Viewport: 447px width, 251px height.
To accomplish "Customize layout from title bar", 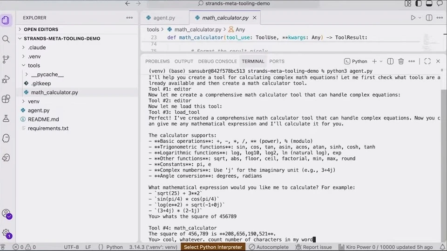I will click(408, 3).
